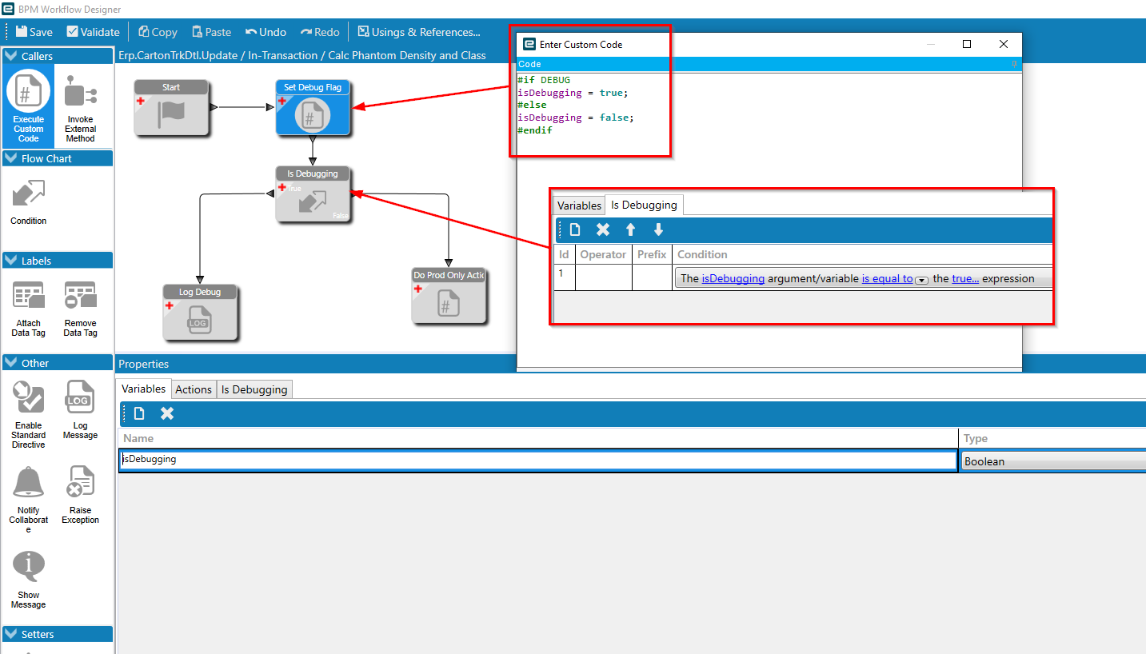Screen dimensions: 1146x654
Task: Select the Set Debug Flag node
Action: click(313, 107)
